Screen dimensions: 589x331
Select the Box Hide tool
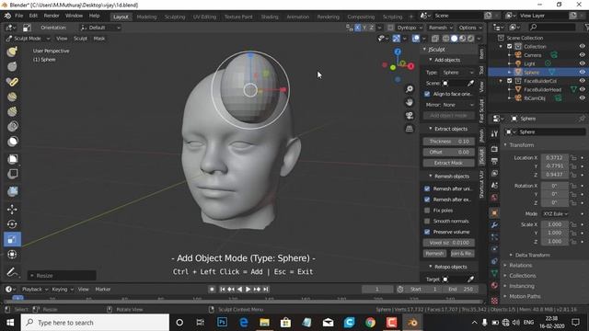(x=12, y=174)
